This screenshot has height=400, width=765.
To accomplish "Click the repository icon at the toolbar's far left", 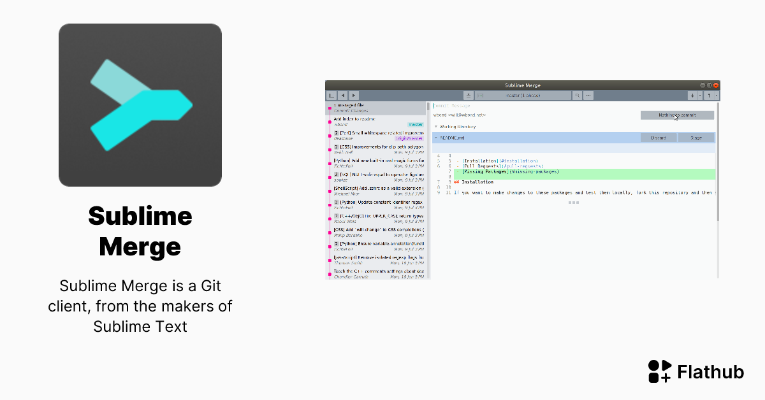I will [330, 95].
